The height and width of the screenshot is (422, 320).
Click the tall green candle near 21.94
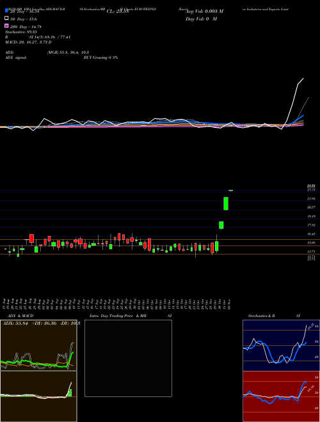click(226, 203)
